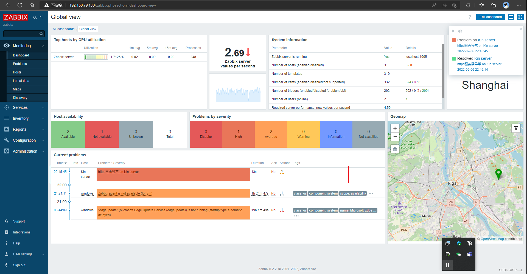Click No acknowledgement for httpd problem
The height and width of the screenshot is (274, 527).
pyautogui.click(x=273, y=172)
